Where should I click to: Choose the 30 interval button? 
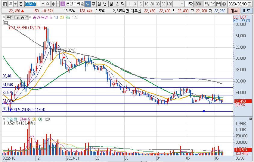(158, 4)
